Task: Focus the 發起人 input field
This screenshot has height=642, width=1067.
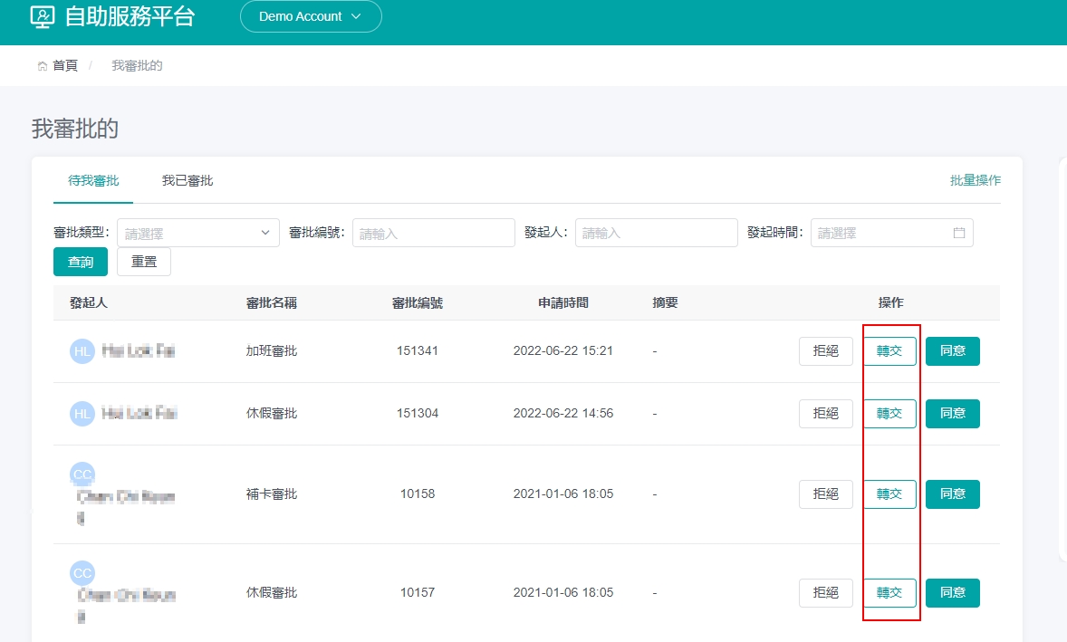Action: click(656, 233)
